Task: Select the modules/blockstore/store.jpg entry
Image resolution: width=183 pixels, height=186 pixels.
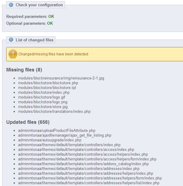Action: (x=43, y=107)
